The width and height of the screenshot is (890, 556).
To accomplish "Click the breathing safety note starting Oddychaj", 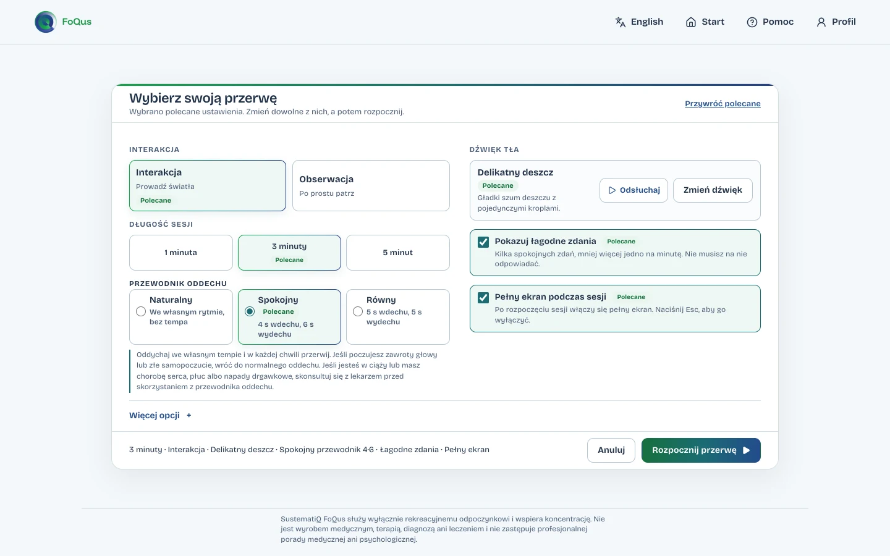I will click(x=287, y=371).
